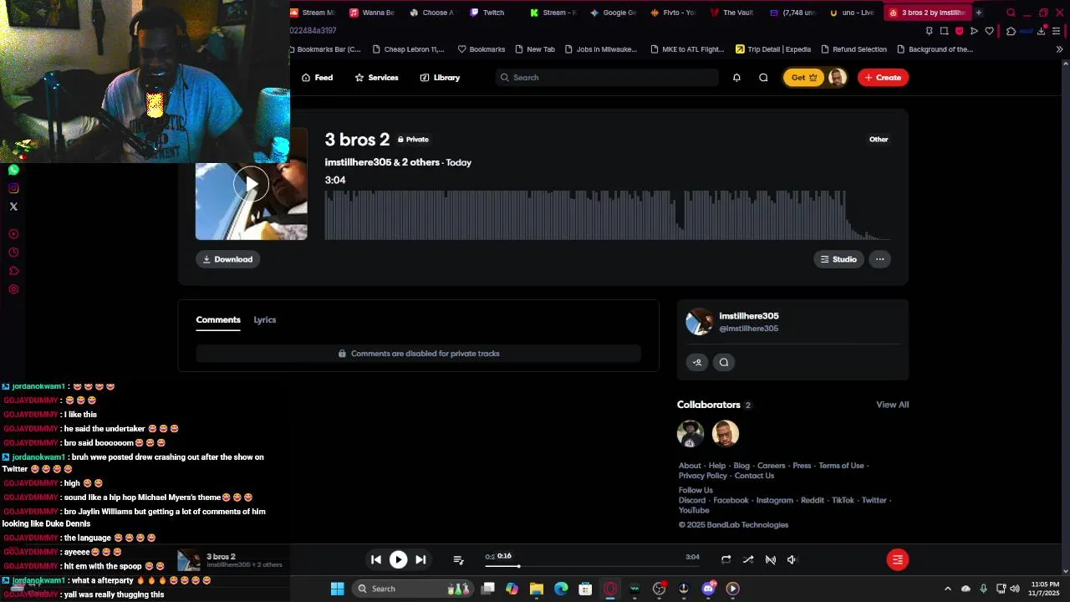1070x602 pixels.
Task: Switch to the Lyrics tab
Action: tap(265, 319)
